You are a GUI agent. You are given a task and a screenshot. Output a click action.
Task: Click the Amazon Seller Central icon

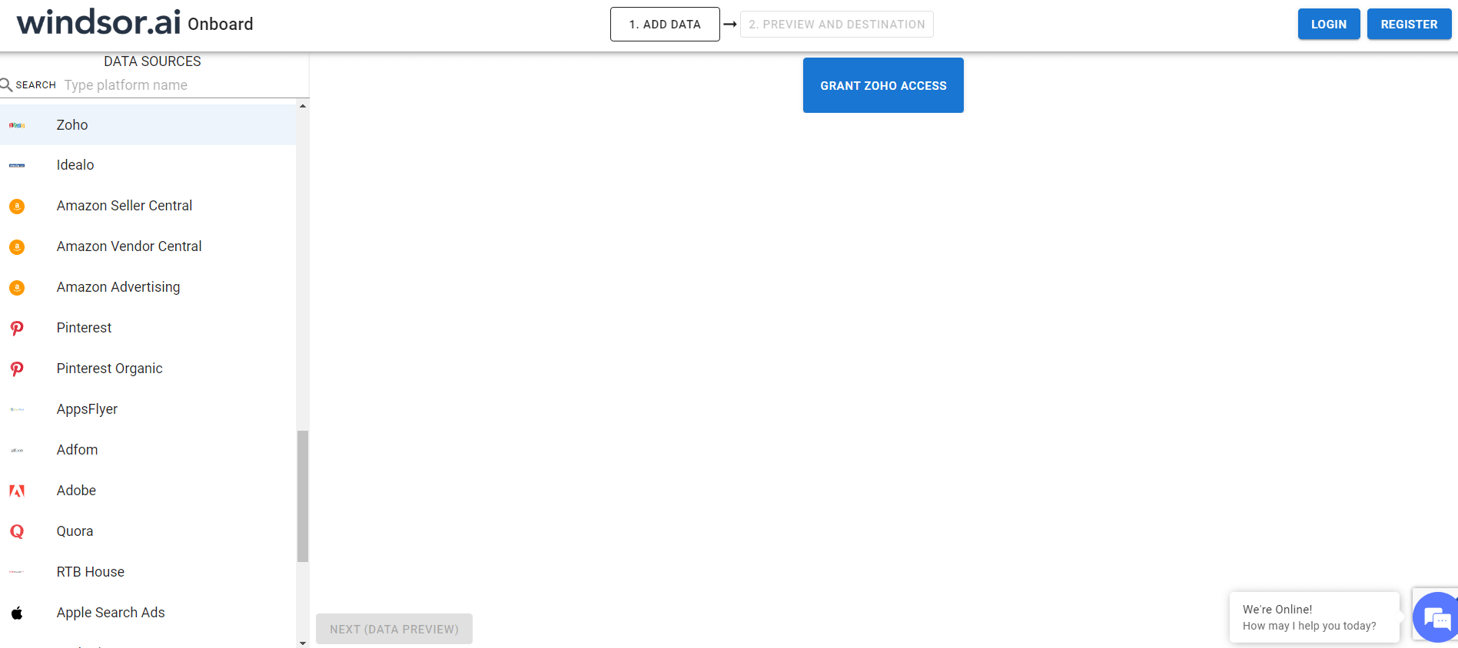click(x=17, y=206)
